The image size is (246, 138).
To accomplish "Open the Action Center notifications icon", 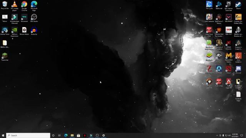I will click(242, 135).
